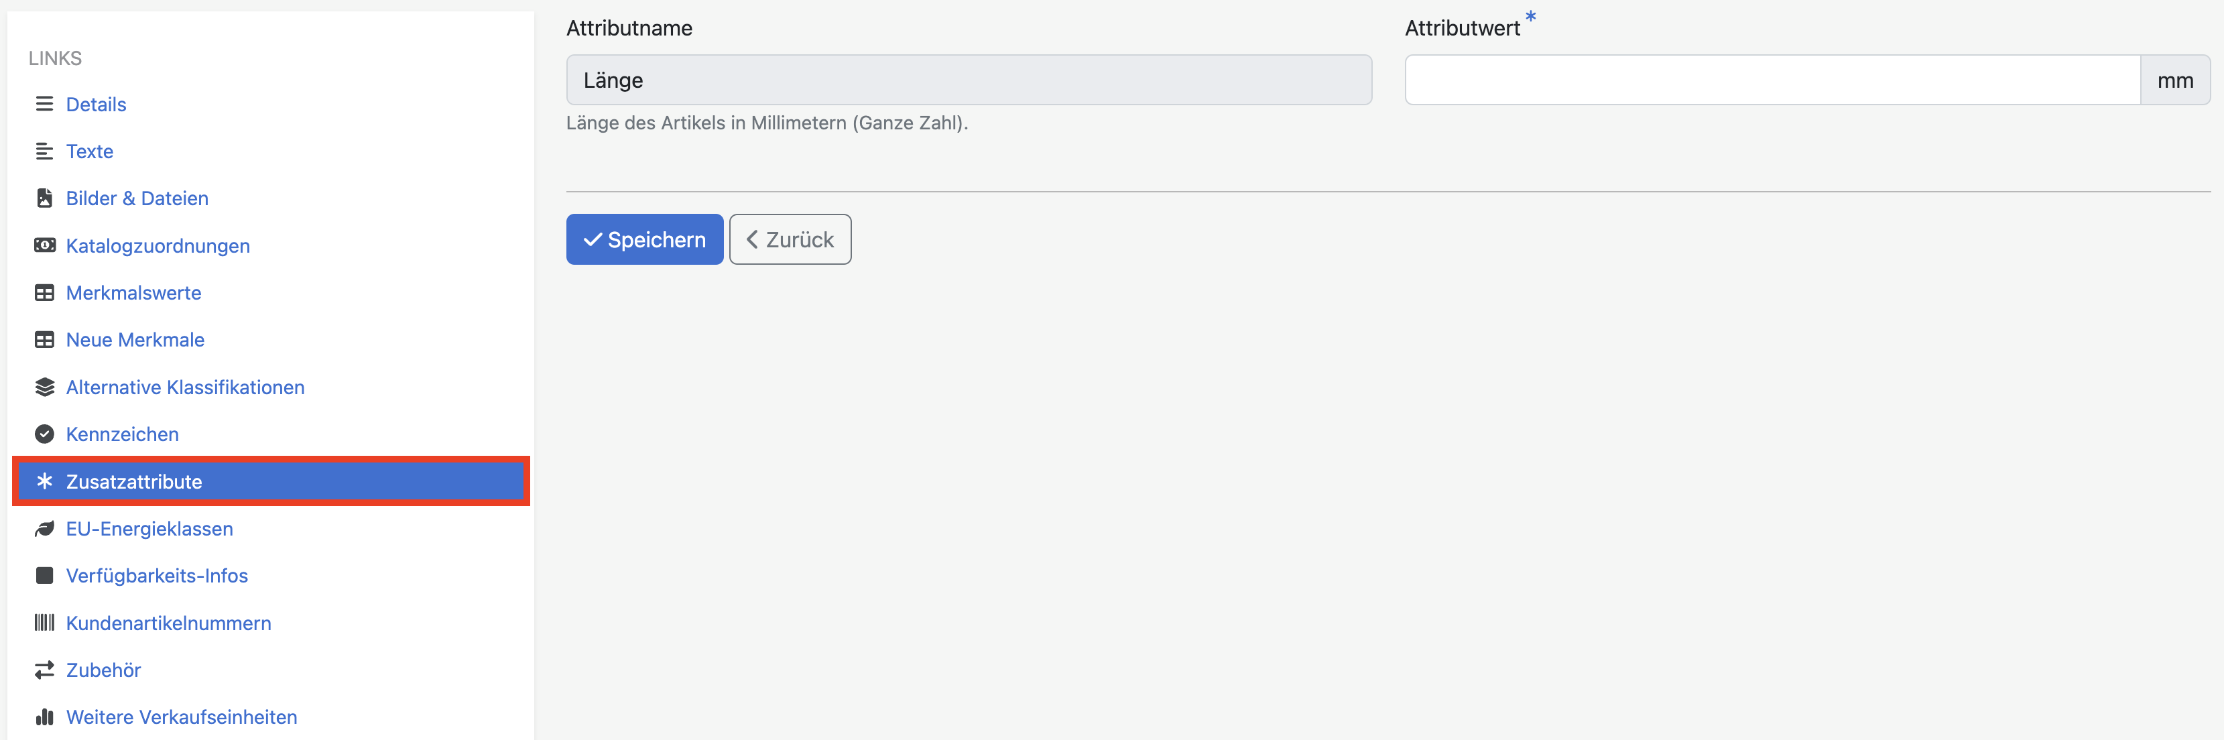Go to Verfügbarkeits-Infos

[157, 576]
